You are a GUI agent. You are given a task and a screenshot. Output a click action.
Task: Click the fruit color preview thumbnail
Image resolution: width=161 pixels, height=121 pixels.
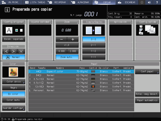pyautogui.click(x=13, y=72)
